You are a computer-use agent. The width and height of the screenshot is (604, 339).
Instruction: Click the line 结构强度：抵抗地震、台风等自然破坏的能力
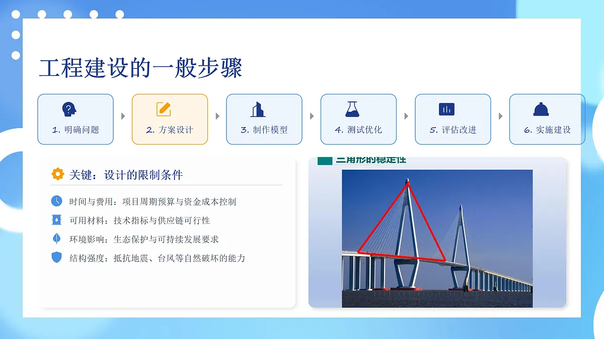point(158,258)
